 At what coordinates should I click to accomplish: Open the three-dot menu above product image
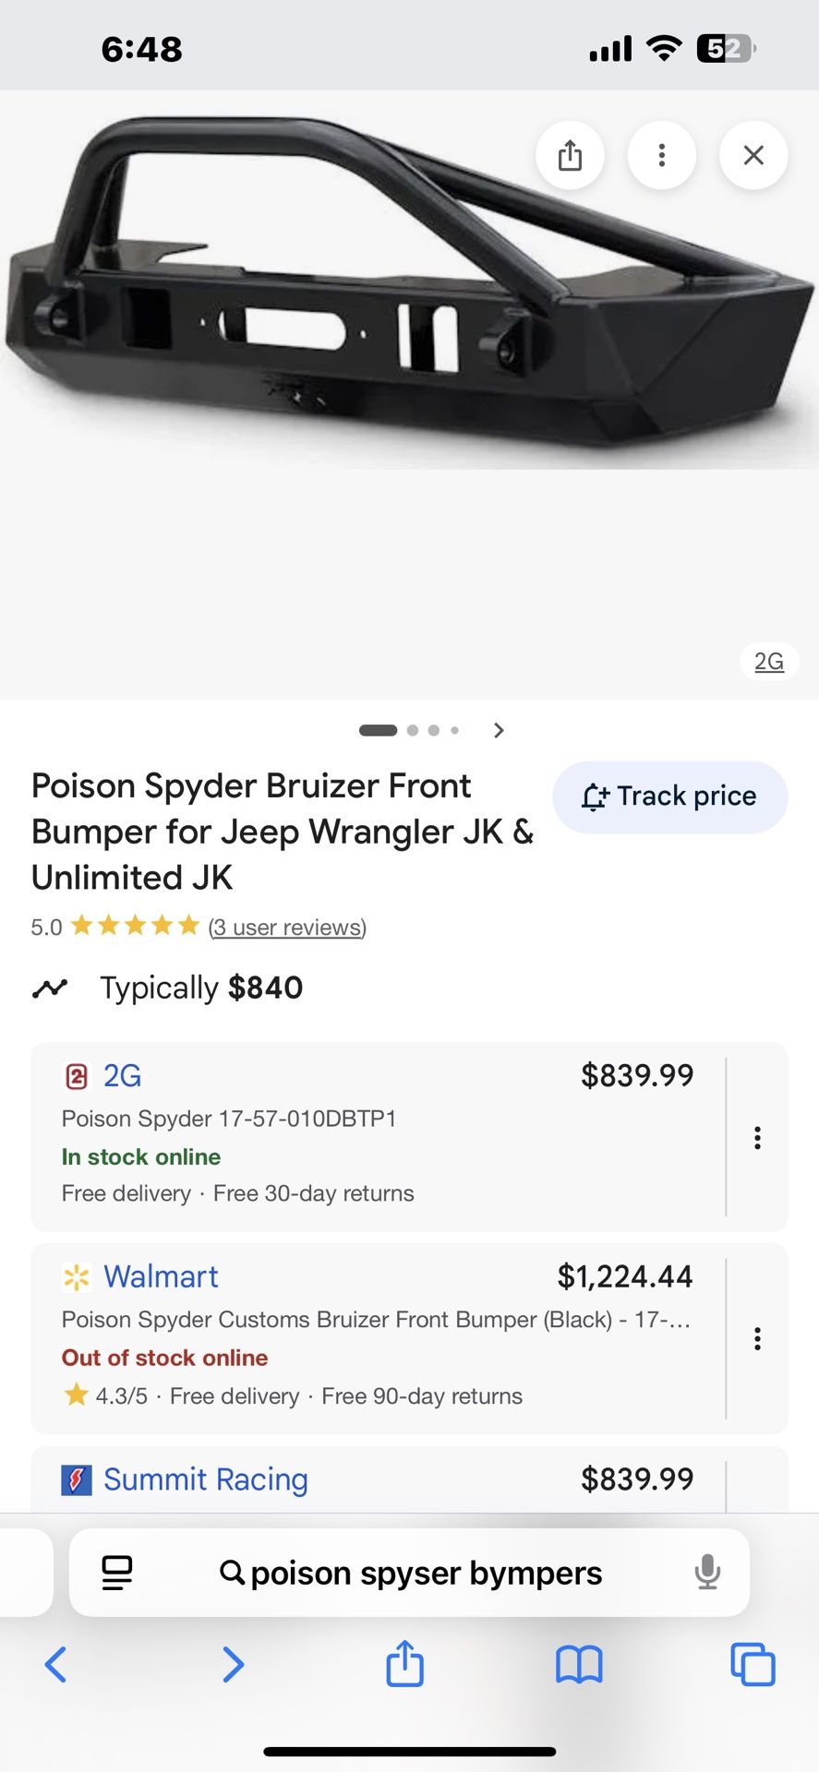click(661, 155)
